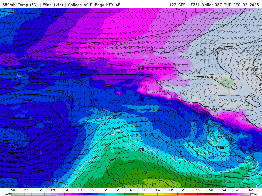
Task: Click the legend value 2
Action: coord(118,190)
